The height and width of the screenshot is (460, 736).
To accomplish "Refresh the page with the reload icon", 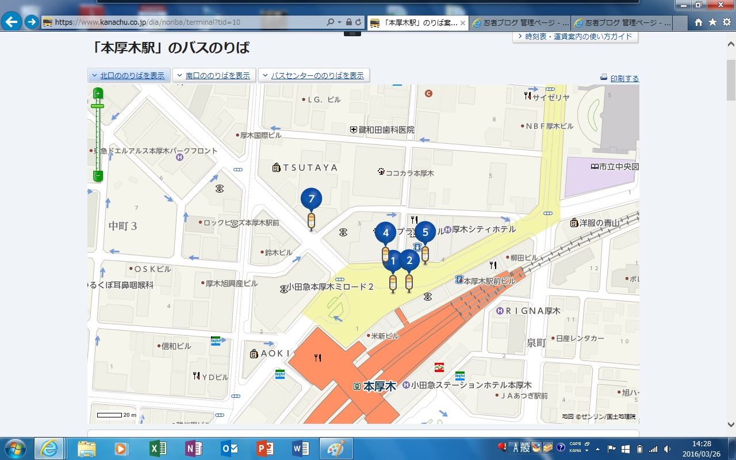I will 358,22.
